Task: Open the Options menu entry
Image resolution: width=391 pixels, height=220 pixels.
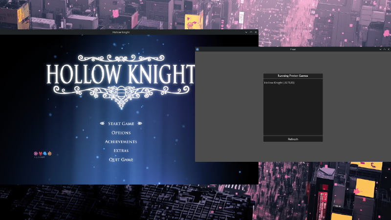Action: [x=121, y=133]
